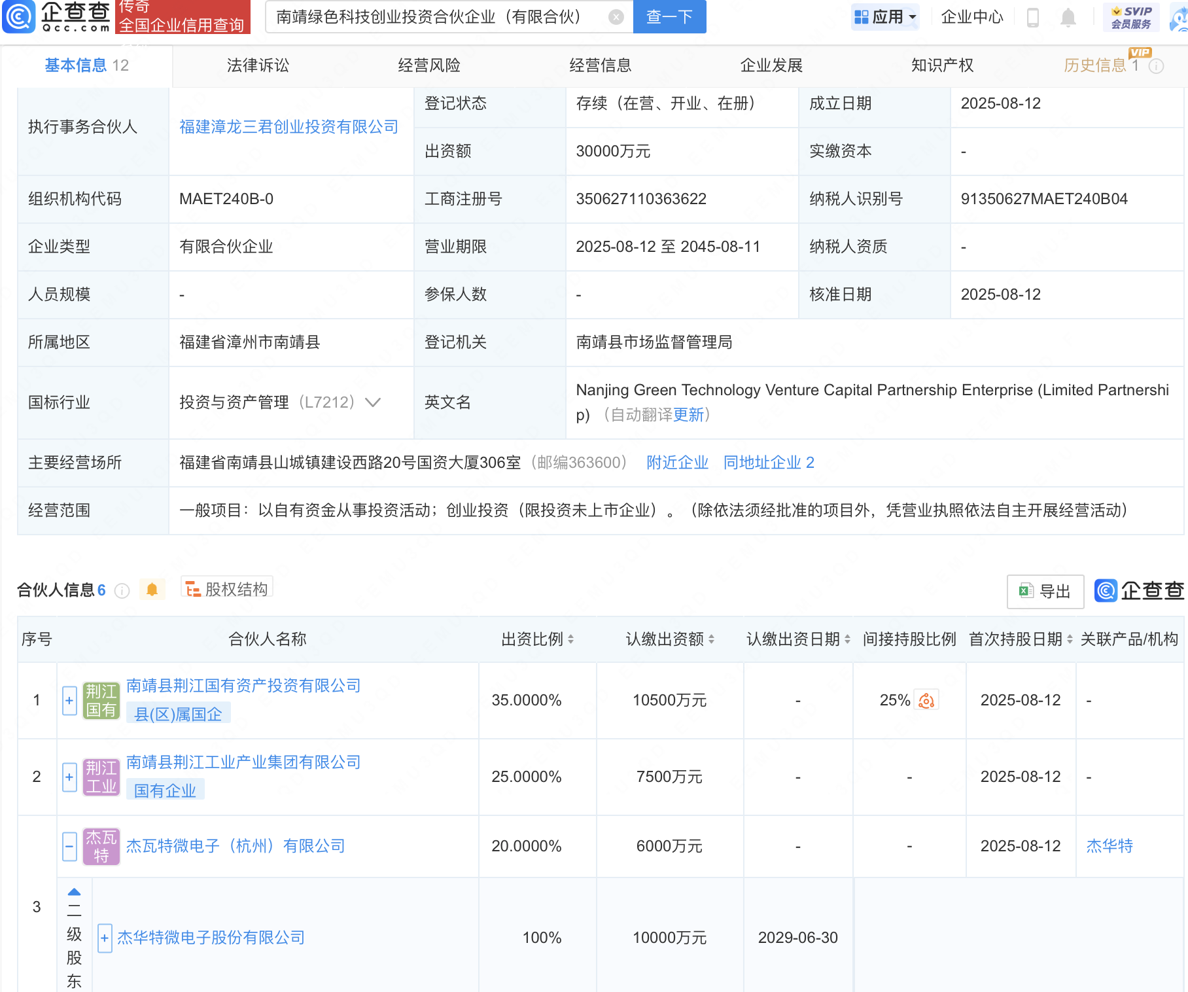Switch to 知识产权 tab
Image resolution: width=1188 pixels, height=992 pixels.
(x=943, y=65)
